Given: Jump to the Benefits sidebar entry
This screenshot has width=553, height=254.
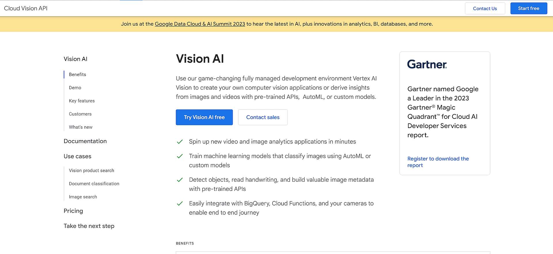Looking at the screenshot, I should click(x=77, y=74).
